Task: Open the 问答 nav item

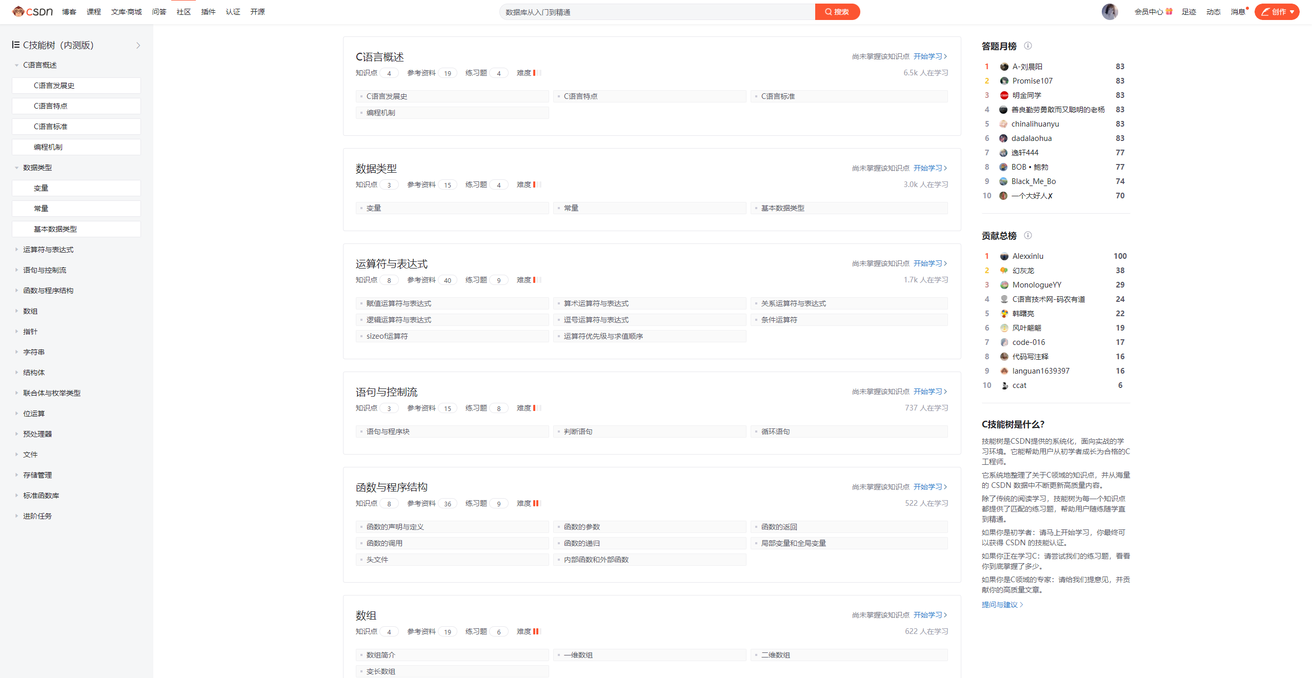Action: [x=159, y=11]
